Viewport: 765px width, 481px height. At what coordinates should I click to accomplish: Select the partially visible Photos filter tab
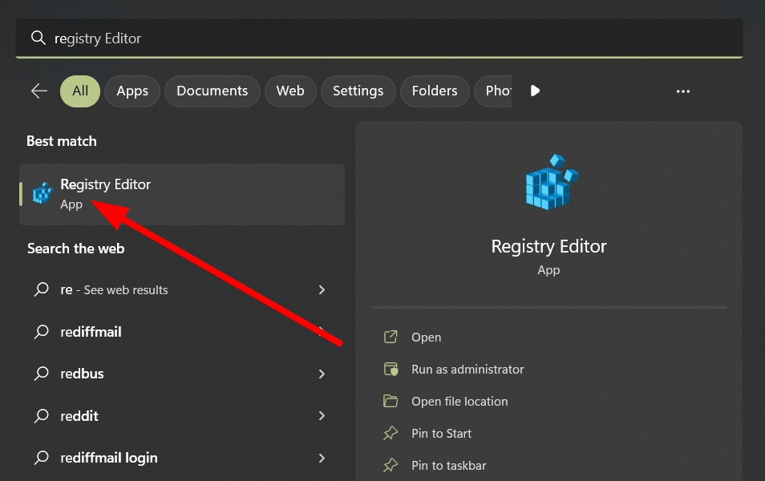coord(493,91)
